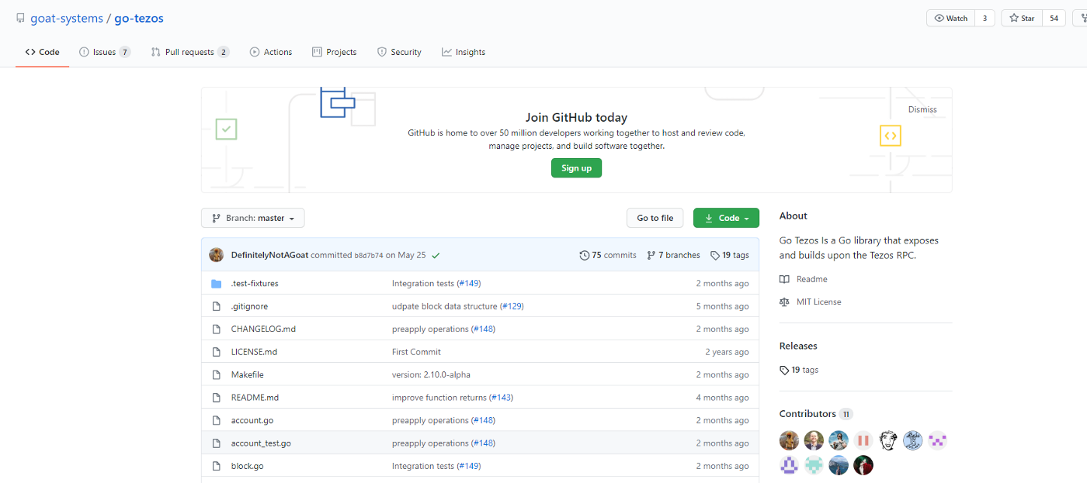The width and height of the screenshot is (1087, 483).
Task: Open the account_test.go file
Action: pos(261,443)
